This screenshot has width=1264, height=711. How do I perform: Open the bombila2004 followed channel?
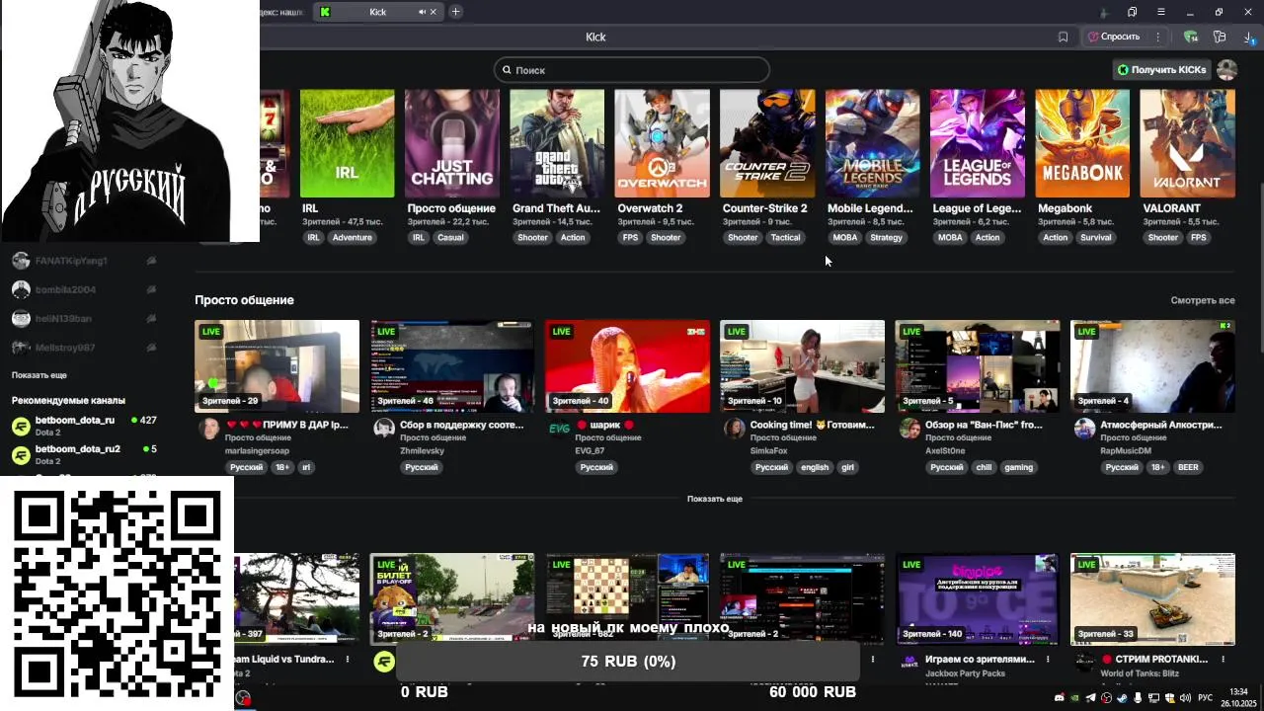[x=84, y=289]
